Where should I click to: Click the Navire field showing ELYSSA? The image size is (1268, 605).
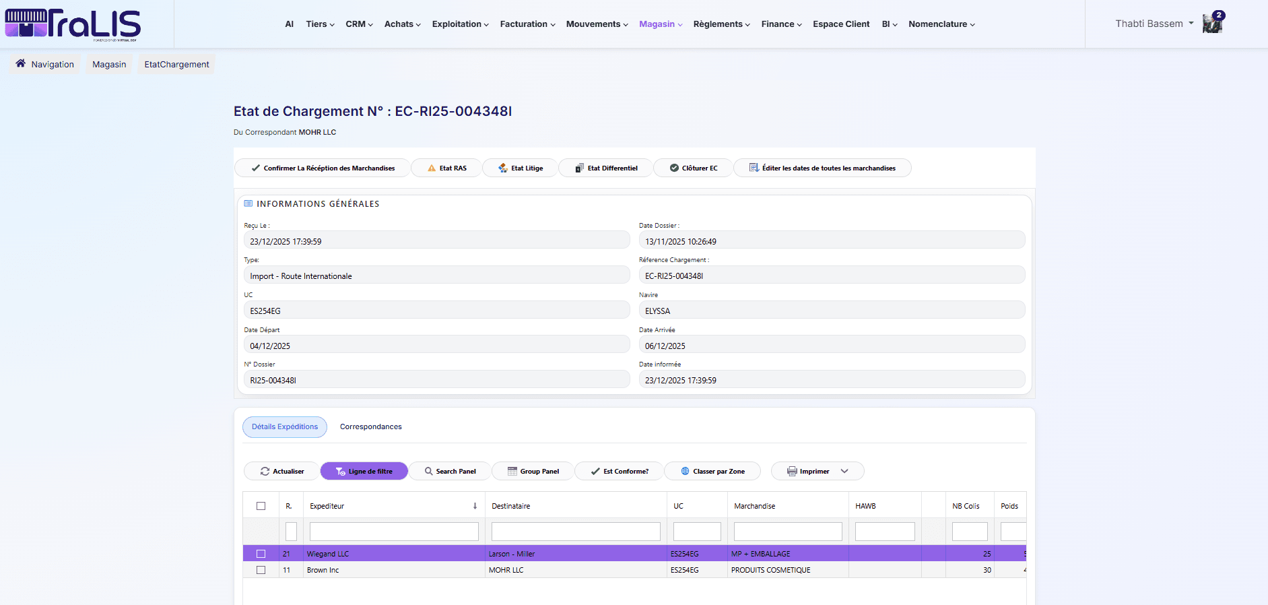click(832, 311)
